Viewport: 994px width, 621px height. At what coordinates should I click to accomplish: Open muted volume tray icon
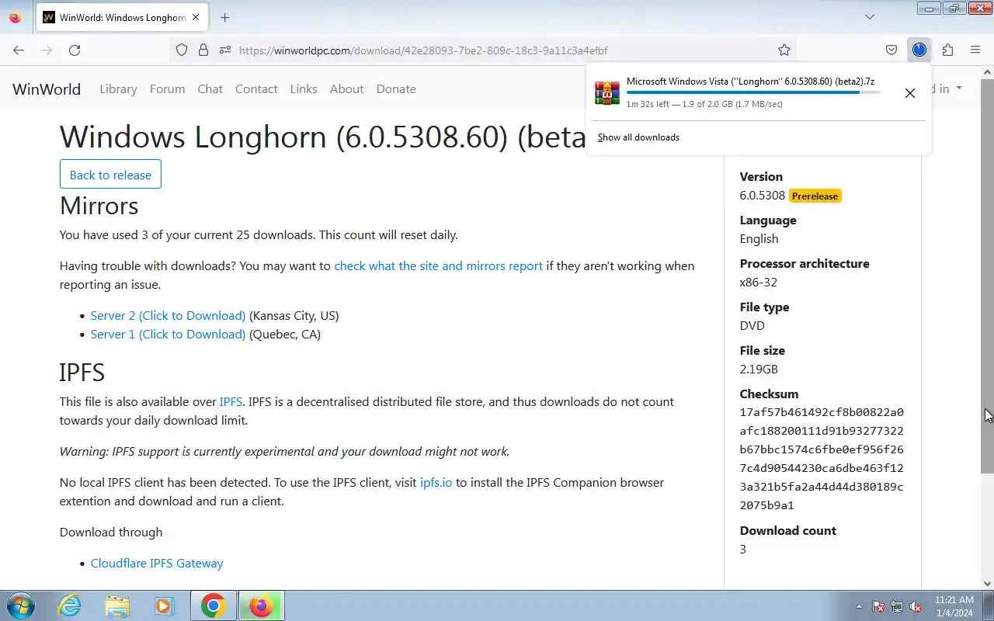[916, 606]
